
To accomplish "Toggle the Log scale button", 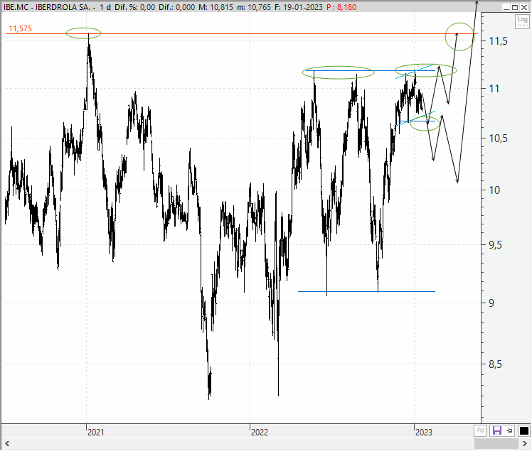I will click(x=522, y=21).
